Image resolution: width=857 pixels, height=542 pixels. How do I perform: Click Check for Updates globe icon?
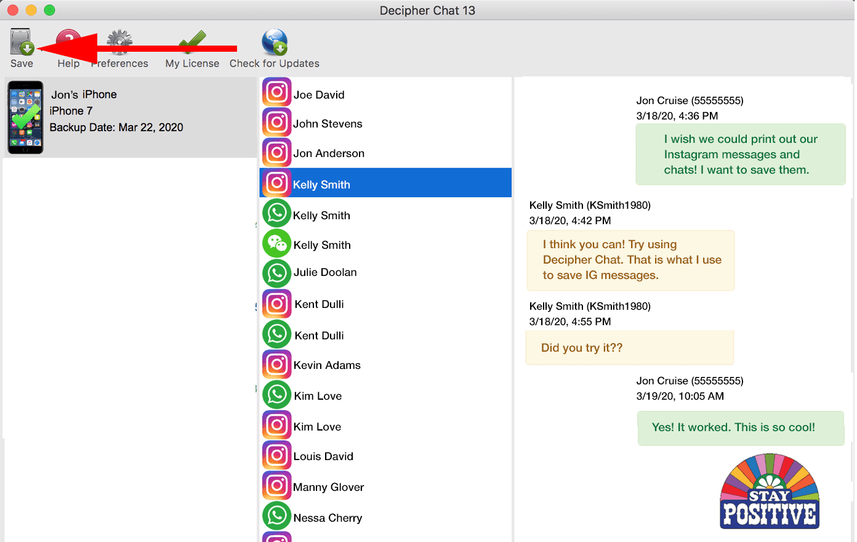[274, 43]
